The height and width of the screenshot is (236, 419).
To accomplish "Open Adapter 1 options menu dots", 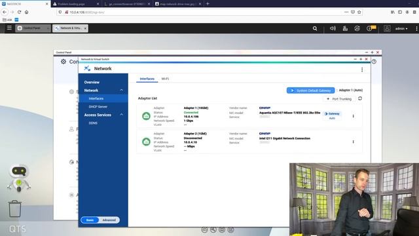I will pos(354,116).
